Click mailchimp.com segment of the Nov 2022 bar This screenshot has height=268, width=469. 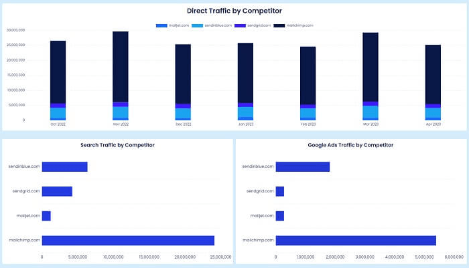(121, 67)
